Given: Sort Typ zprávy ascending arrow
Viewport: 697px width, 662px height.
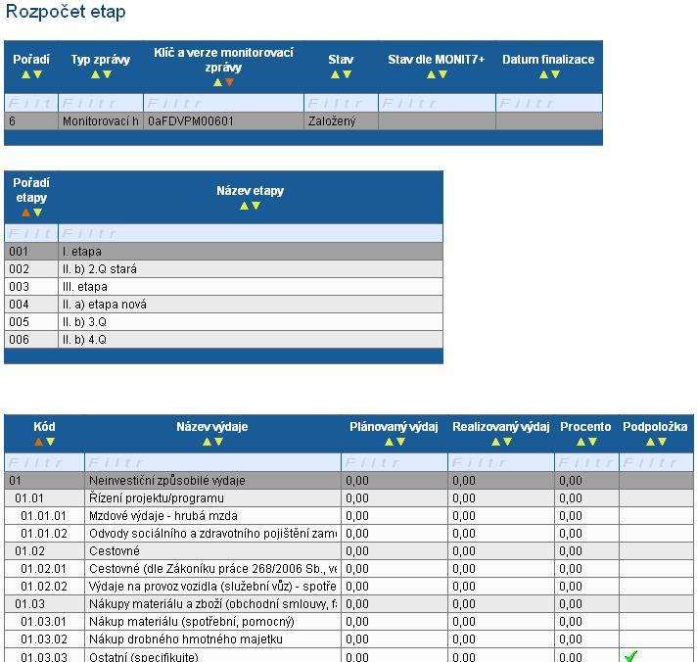Looking at the screenshot, I should point(95,74).
